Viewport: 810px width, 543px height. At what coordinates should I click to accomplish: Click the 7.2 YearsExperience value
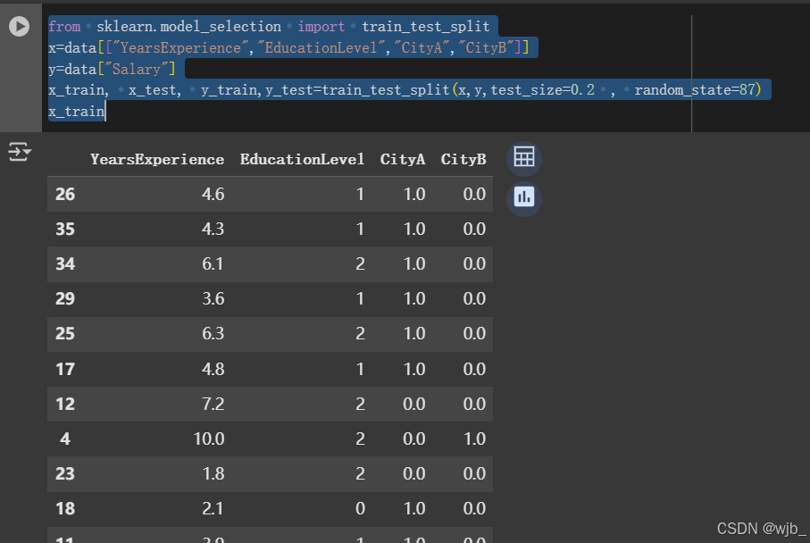coord(213,404)
